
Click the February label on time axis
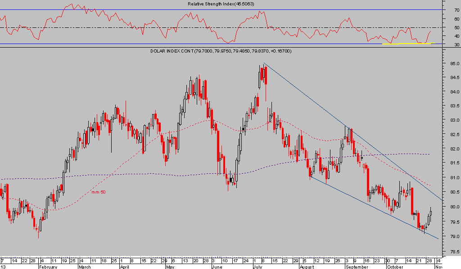click(x=48, y=266)
